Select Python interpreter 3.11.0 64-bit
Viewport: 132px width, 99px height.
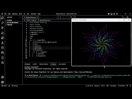click(121, 86)
